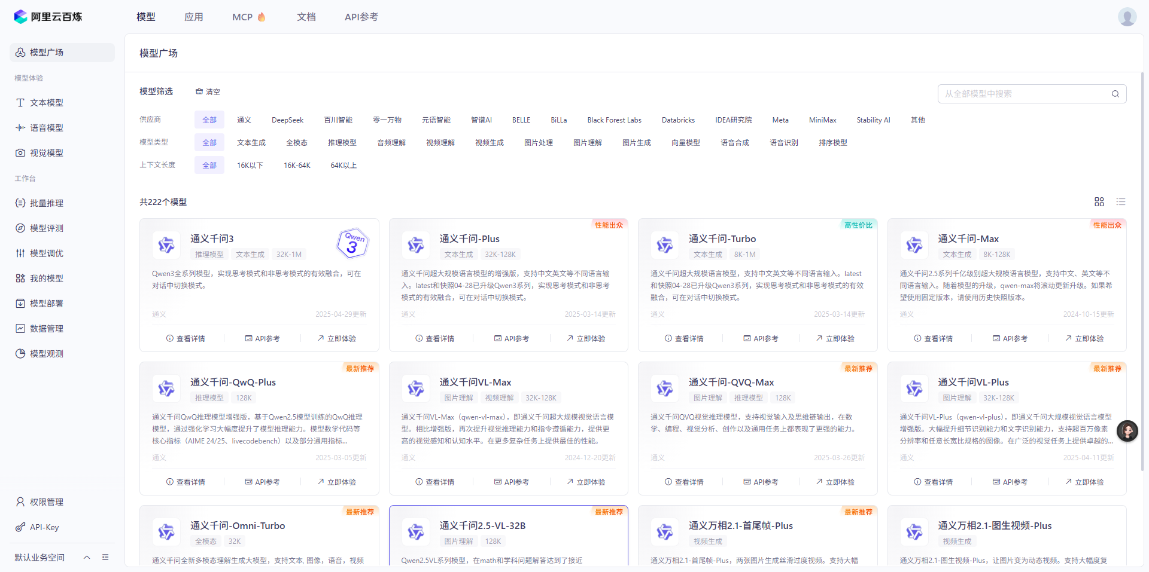The image size is (1149, 572).
Task: Filter model type by 视频生成
Action: (x=490, y=143)
